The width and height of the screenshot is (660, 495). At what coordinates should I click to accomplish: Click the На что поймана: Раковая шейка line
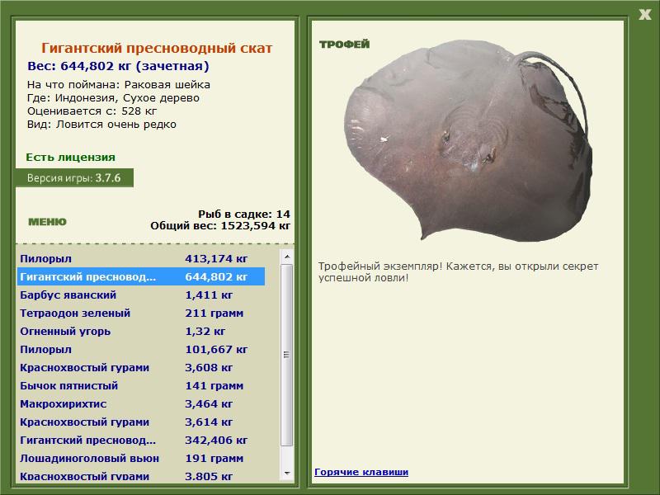click(x=119, y=85)
